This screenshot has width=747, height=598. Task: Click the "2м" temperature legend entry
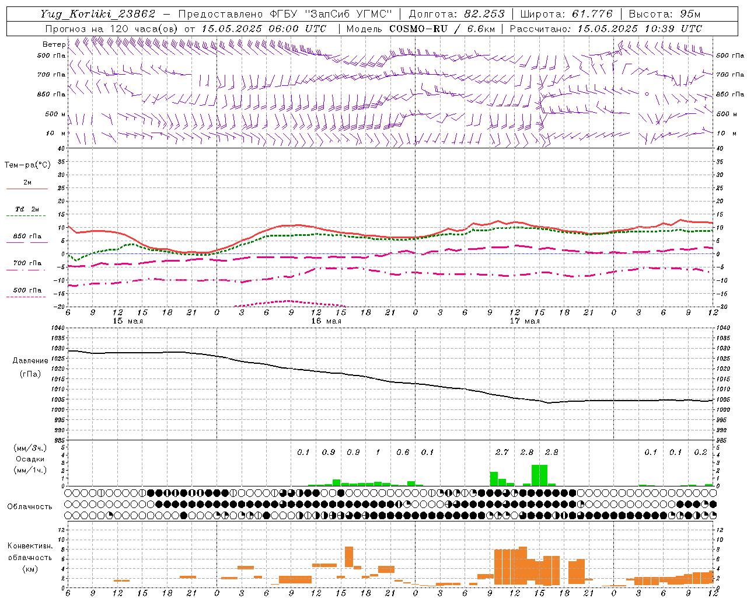point(27,182)
